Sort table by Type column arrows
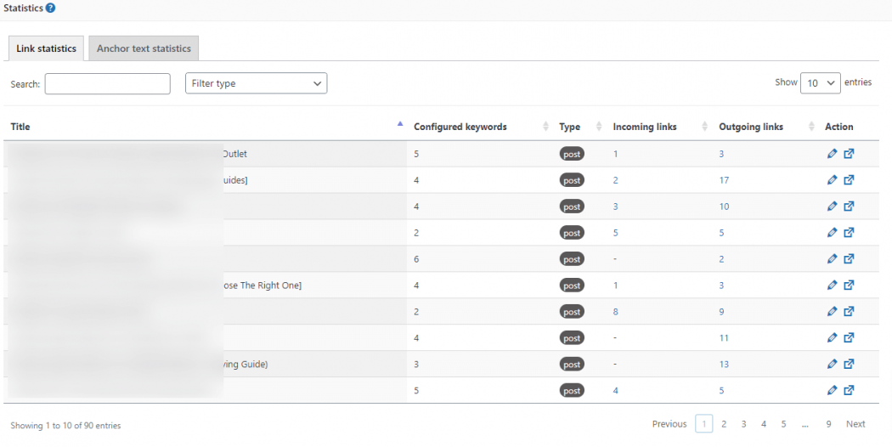Viewport: 892px width, 447px height. tap(599, 127)
